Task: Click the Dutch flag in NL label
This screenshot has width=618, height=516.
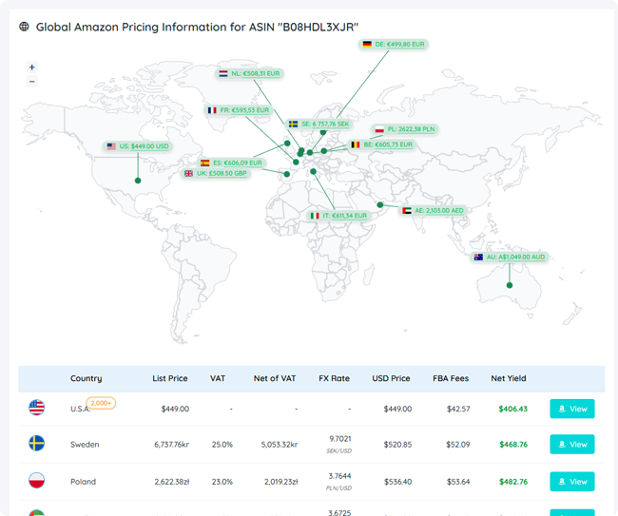Action: [x=223, y=74]
